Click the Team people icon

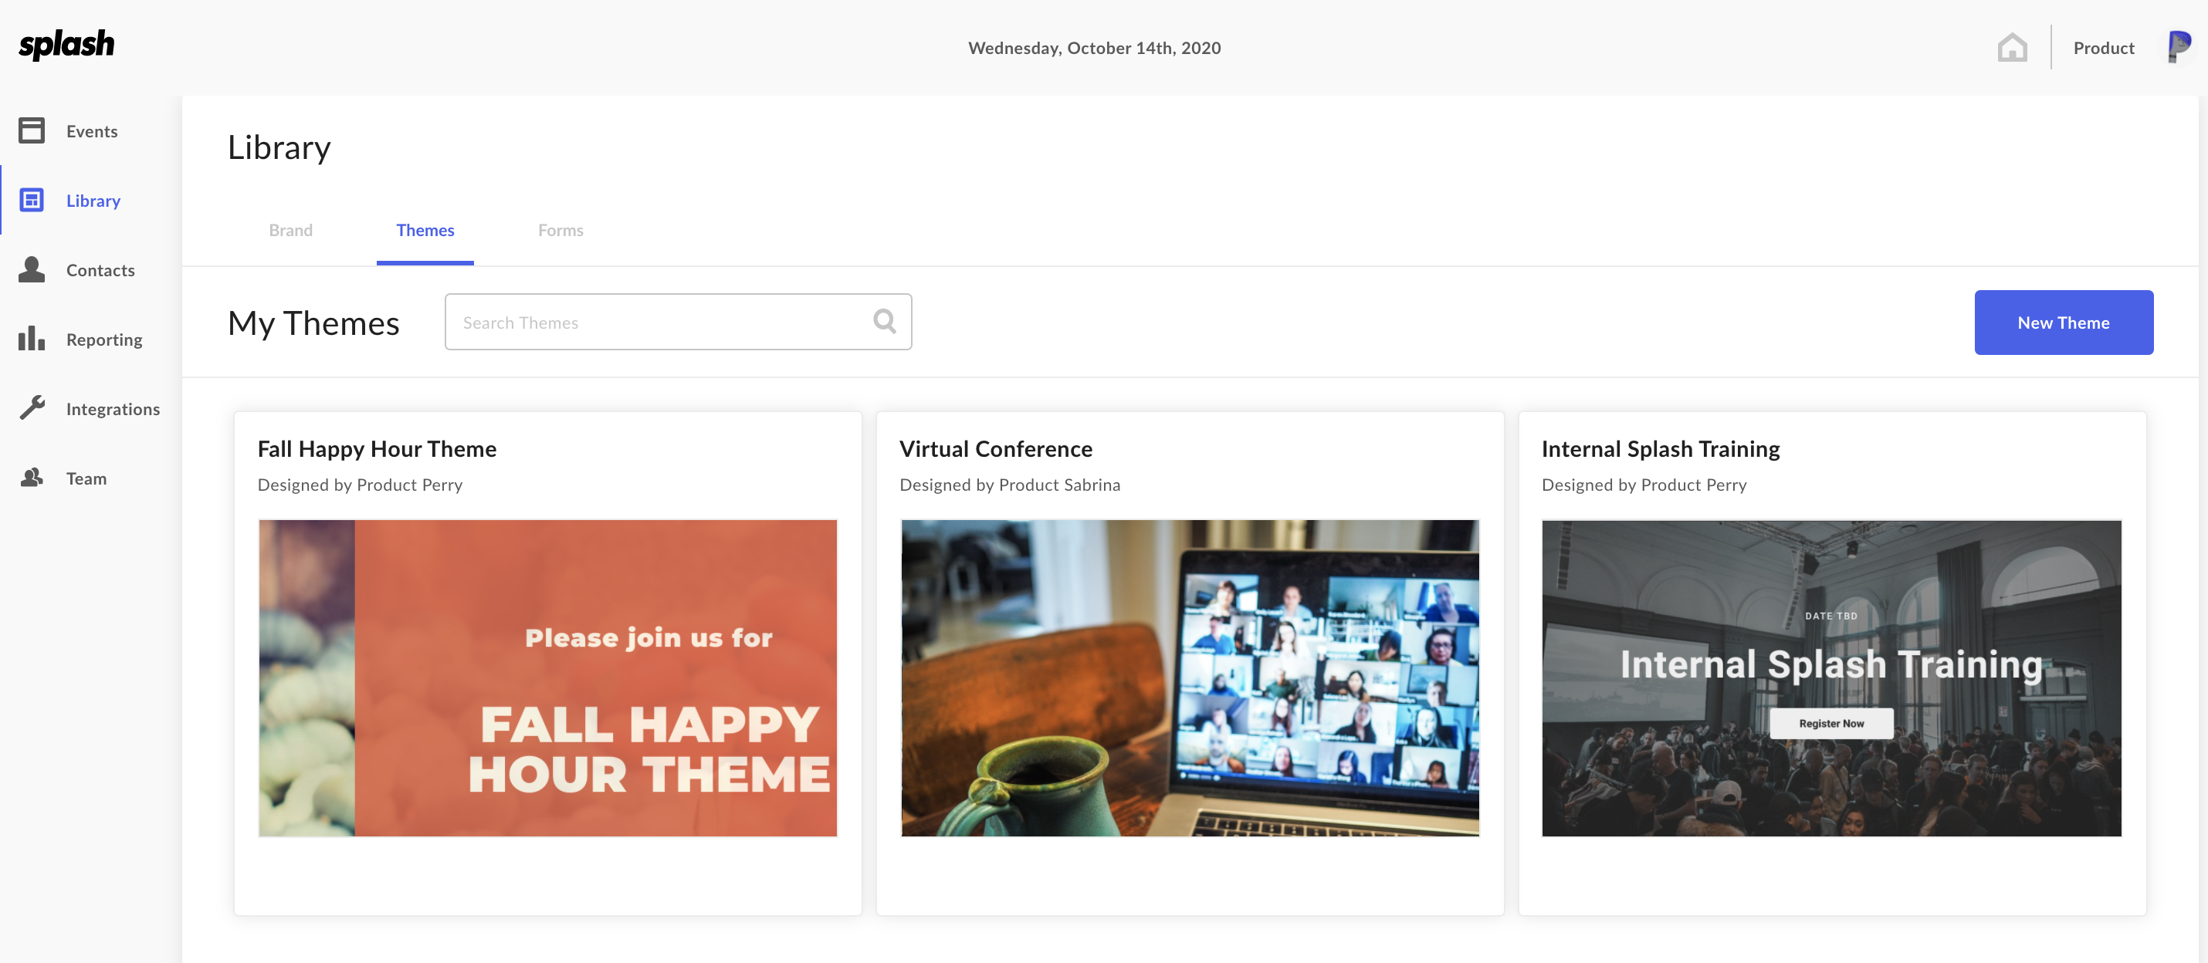click(x=32, y=478)
